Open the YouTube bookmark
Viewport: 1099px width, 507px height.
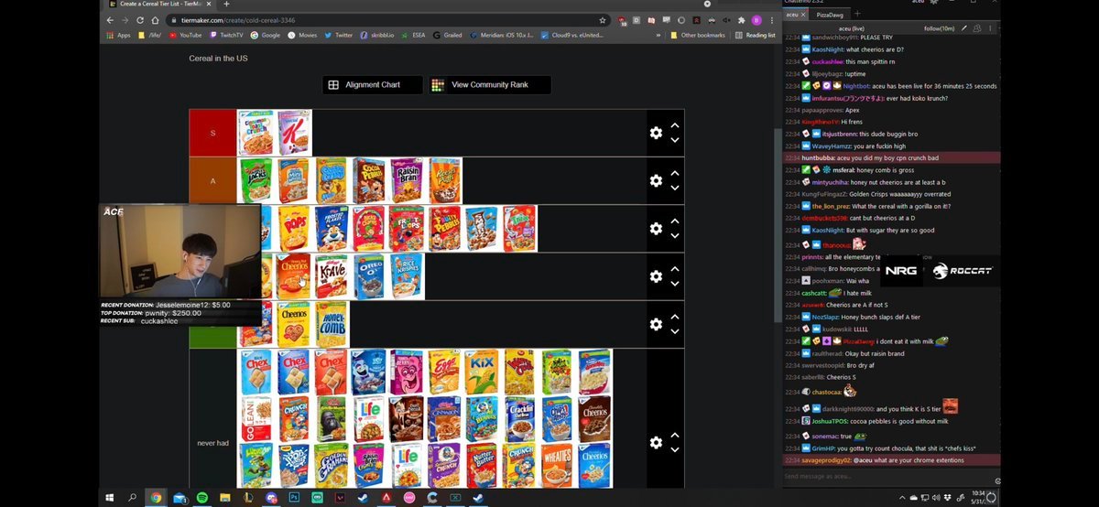coord(184,35)
